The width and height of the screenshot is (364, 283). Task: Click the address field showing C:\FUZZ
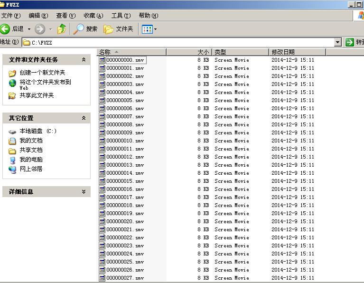[178, 43]
